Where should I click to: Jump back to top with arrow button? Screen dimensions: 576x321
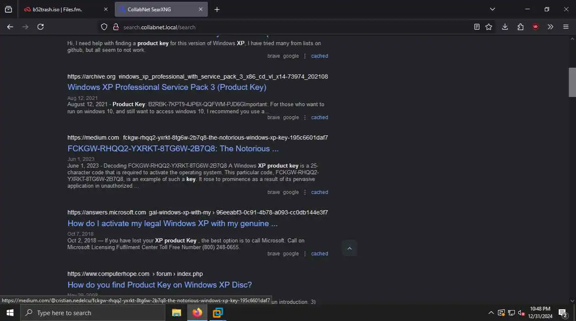click(x=349, y=248)
